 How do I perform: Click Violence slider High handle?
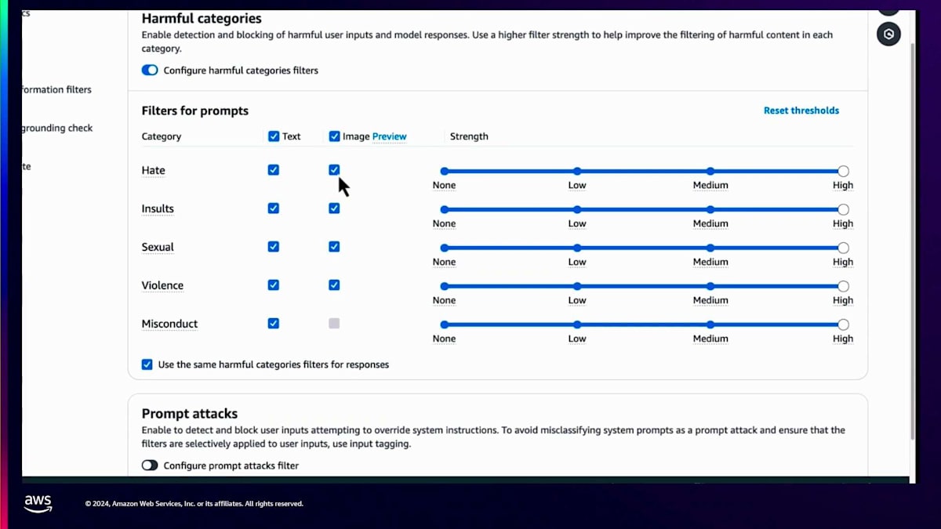click(843, 286)
